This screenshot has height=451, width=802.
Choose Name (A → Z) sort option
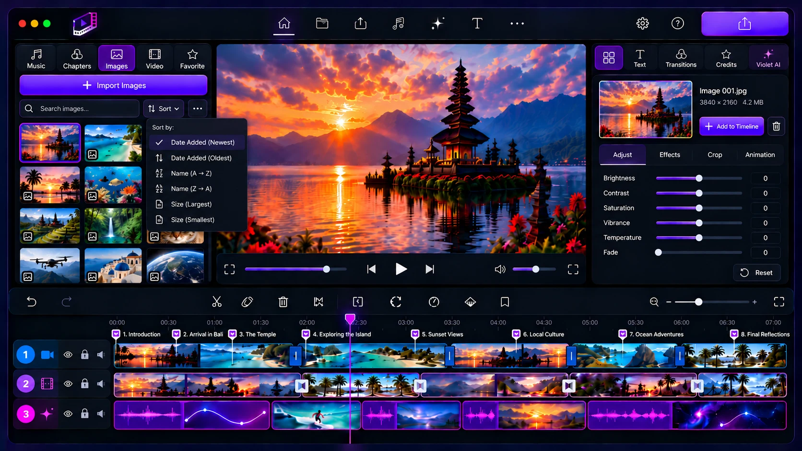[197, 173]
